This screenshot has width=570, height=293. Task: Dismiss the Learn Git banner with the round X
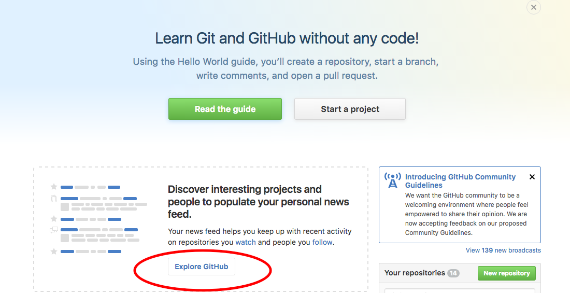(x=533, y=7)
